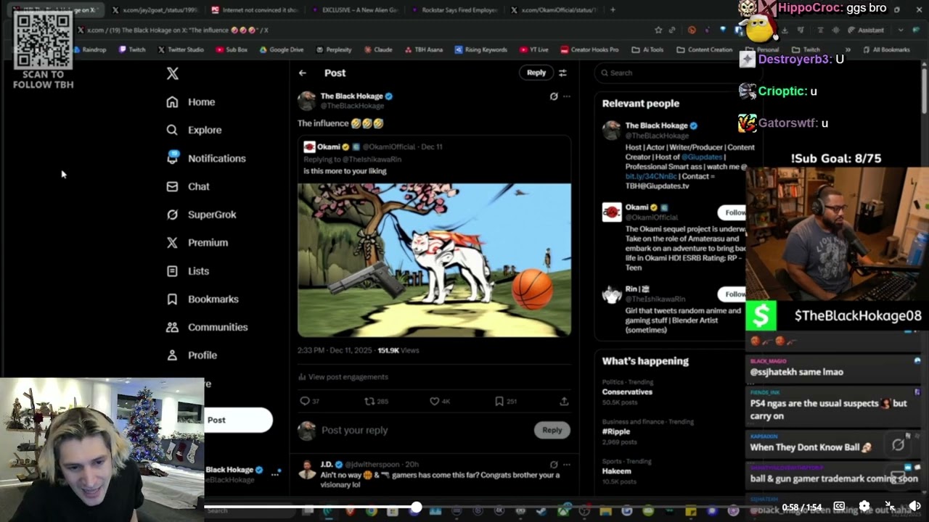Open Claude bookmark
929x522 pixels.
click(x=378, y=50)
